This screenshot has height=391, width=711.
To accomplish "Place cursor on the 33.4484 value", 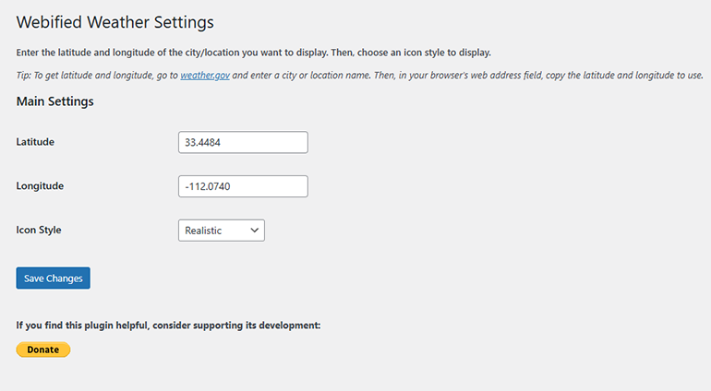I will tap(203, 142).
